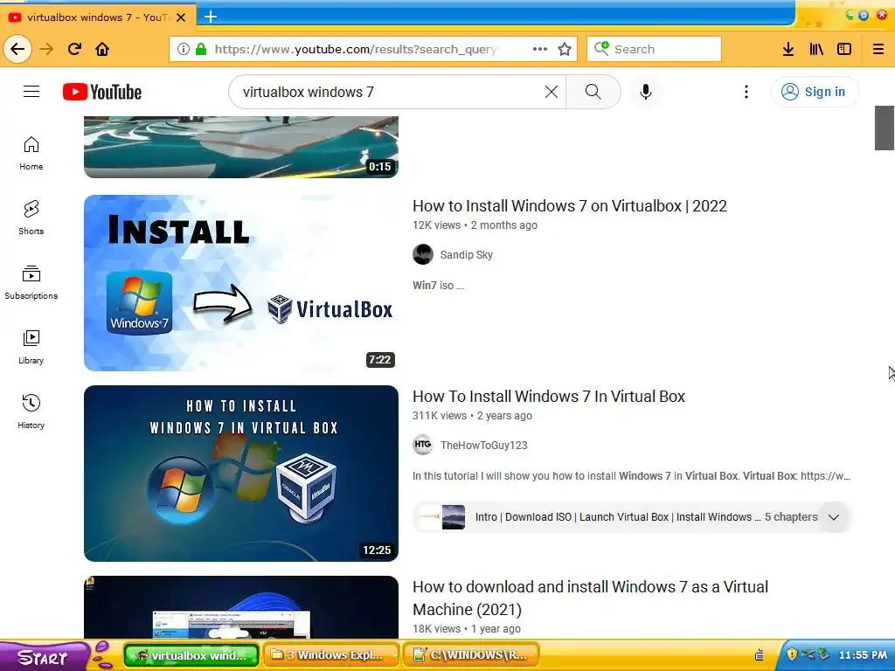Open the Start button on taskbar
Viewport: 895px width, 671px height.
click(45, 656)
